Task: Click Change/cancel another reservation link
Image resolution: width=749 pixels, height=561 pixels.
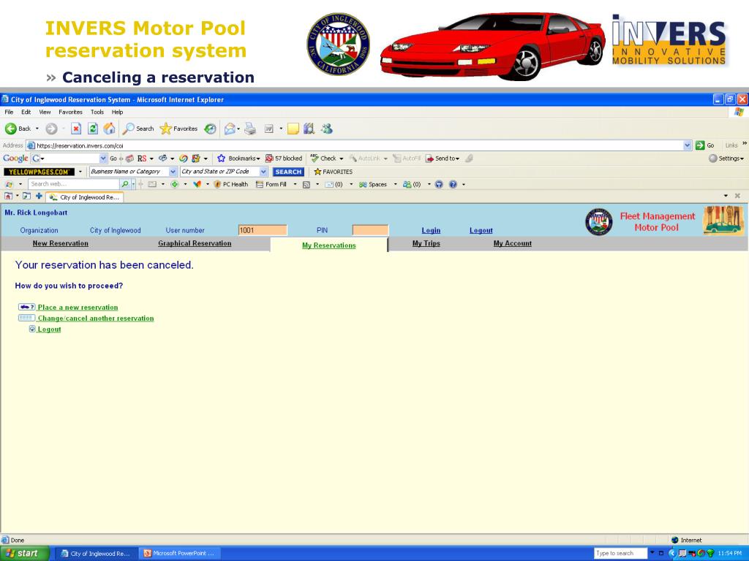Action: click(x=96, y=318)
